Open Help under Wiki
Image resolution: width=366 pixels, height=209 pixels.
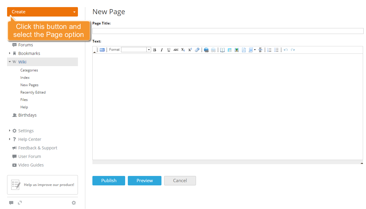coord(24,107)
